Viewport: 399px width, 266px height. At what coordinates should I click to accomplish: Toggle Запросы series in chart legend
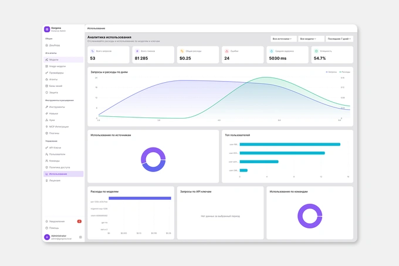332,72
